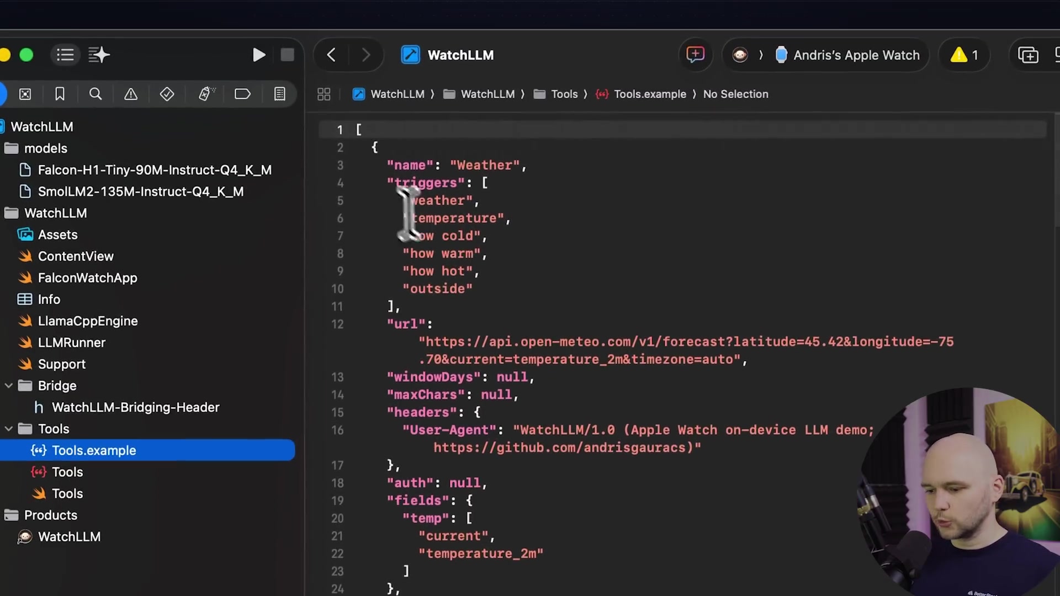Click the "maxChars" key in editor
Image resolution: width=1060 pixels, height=596 pixels.
pyautogui.click(x=426, y=395)
